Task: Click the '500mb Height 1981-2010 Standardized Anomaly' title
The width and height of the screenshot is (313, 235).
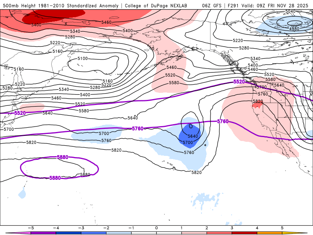Action: (x=61, y=5)
